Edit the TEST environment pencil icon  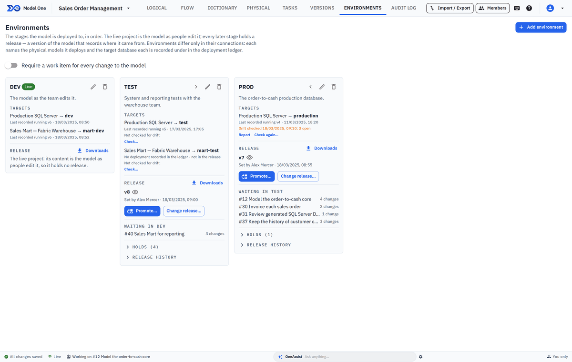coord(207,87)
